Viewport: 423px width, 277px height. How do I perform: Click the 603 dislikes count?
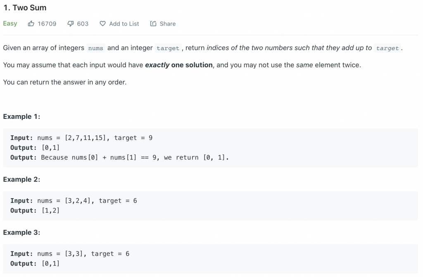coord(83,24)
